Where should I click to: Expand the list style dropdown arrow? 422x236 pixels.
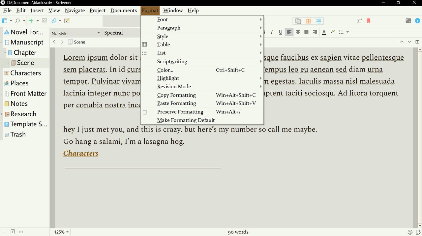pyautogui.click(x=347, y=32)
